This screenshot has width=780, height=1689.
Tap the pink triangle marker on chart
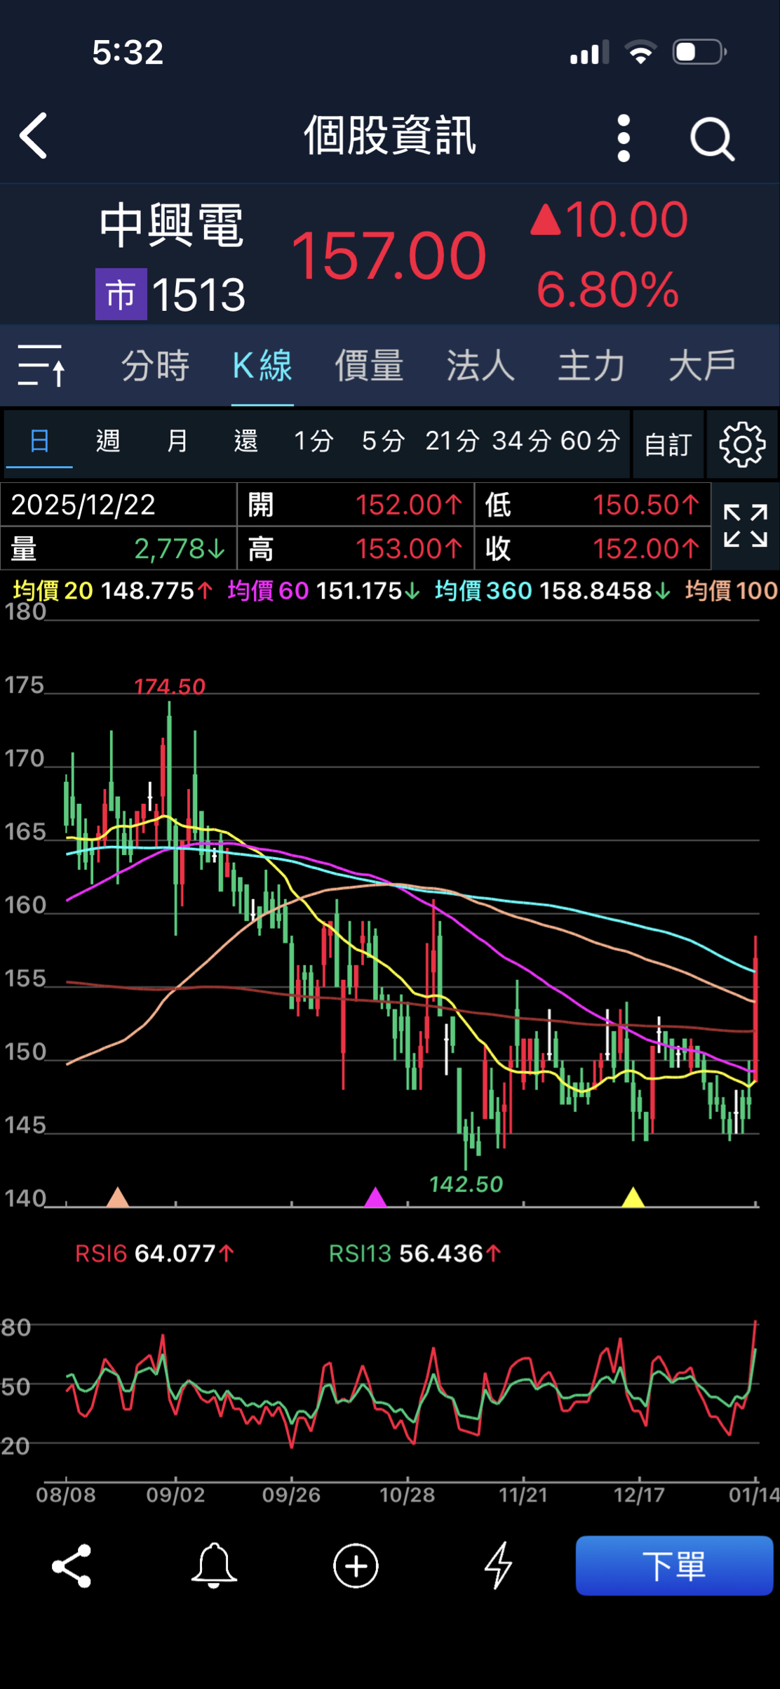coord(375,1197)
